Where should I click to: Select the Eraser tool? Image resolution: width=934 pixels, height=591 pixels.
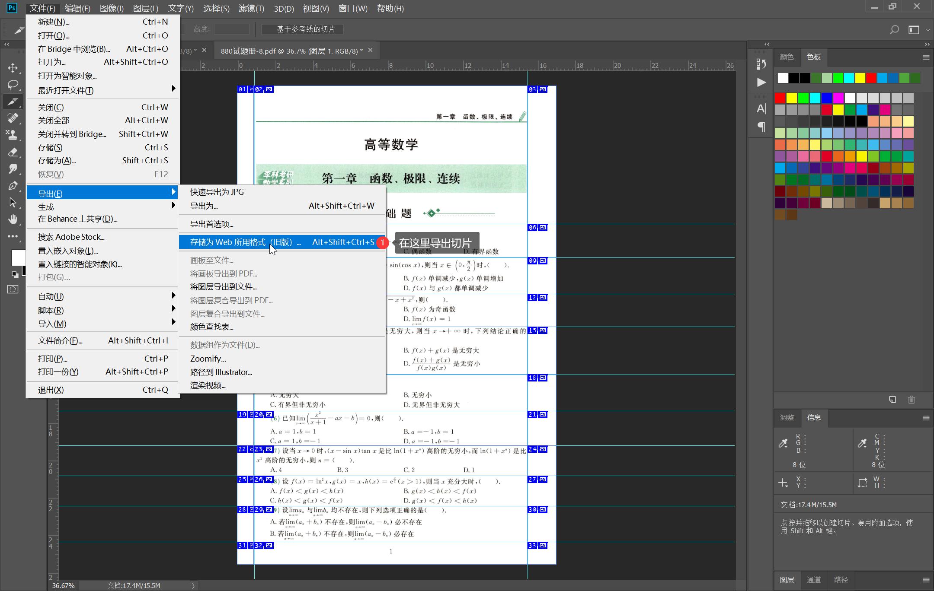(13, 152)
